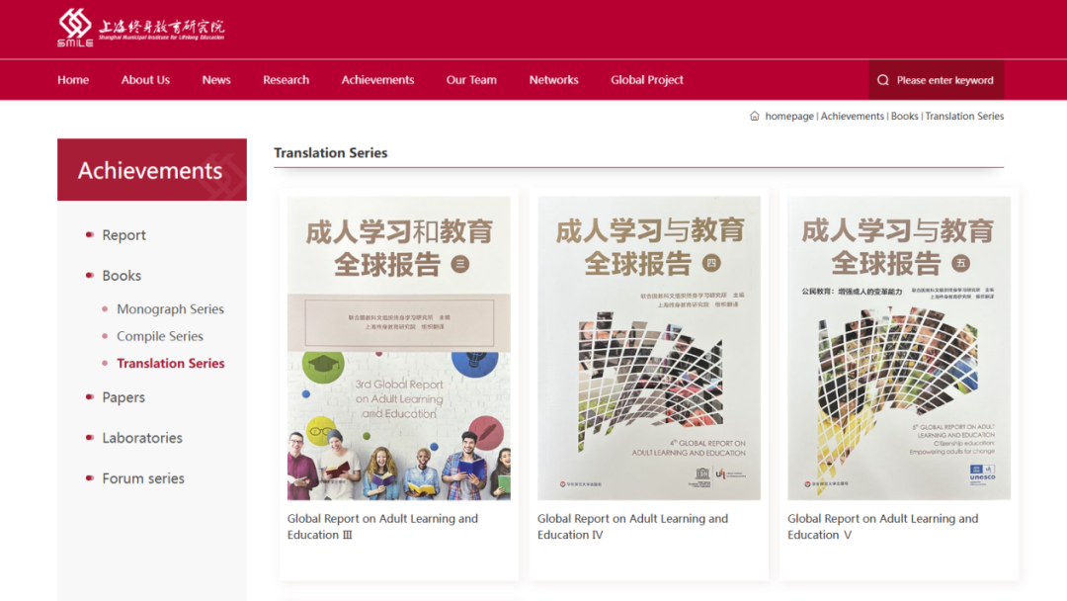Select Achievements in the top navigation
This screenshot has width=1067, height=601.
[377, 80]
